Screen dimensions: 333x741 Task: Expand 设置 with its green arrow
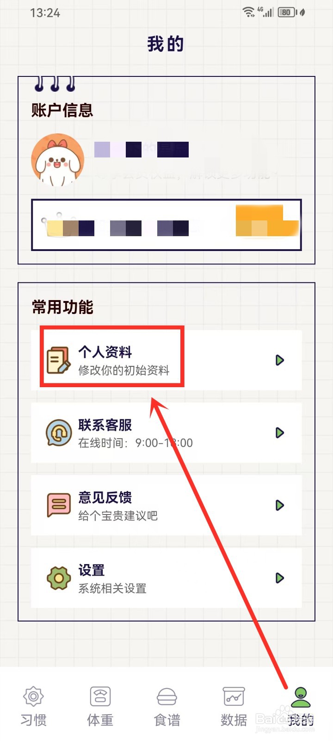[x=279, y=578]
